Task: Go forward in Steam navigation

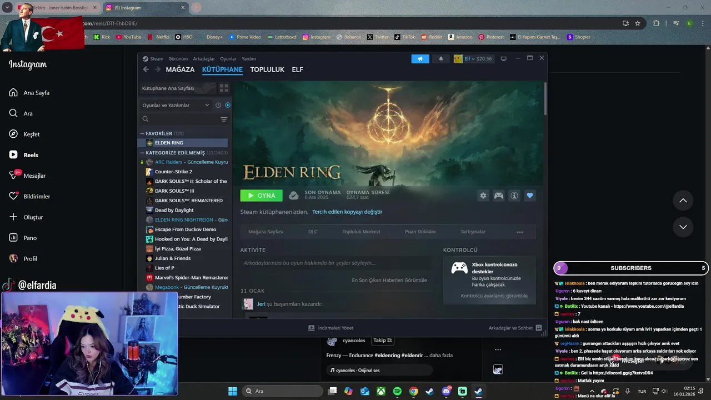Action: [x=158, y=69]
